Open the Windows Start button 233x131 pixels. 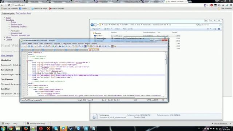3,128
